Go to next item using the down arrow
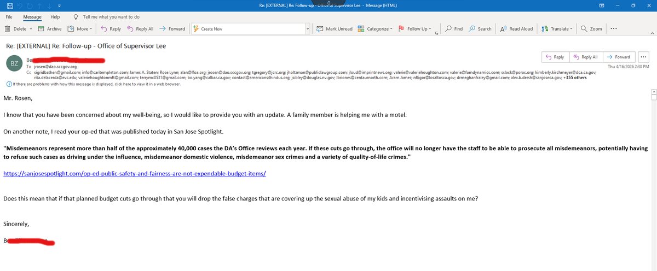The width and height of the screenshot is (657, 271). [x=50, y=5]
